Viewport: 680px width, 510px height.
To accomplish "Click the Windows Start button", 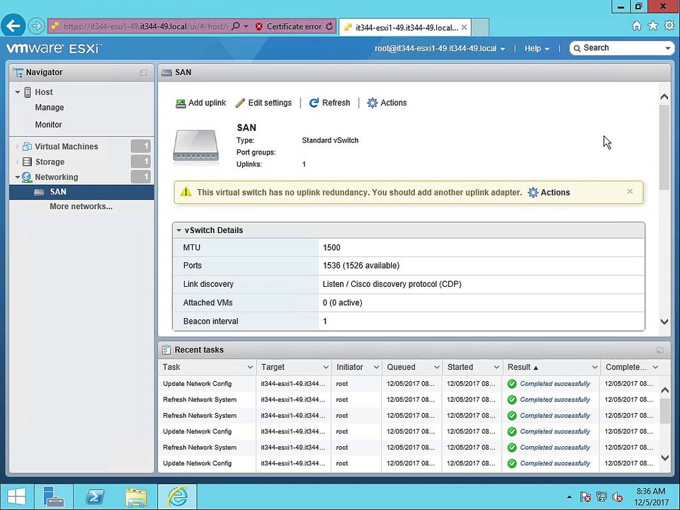I will [16, 497].
